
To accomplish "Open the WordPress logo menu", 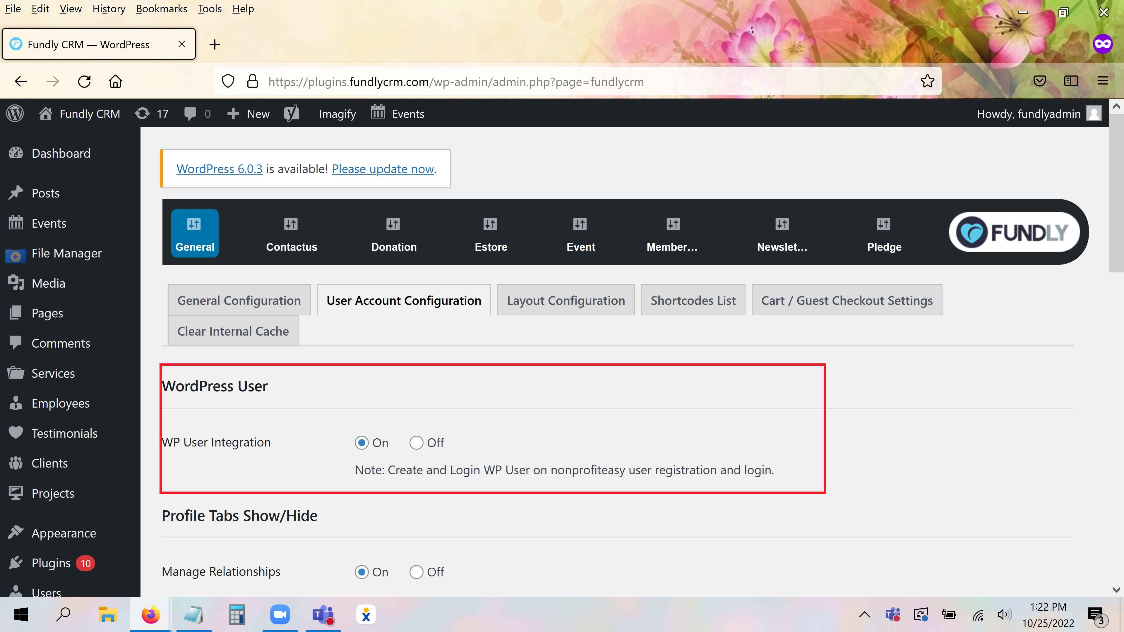I will pos(15,114).
